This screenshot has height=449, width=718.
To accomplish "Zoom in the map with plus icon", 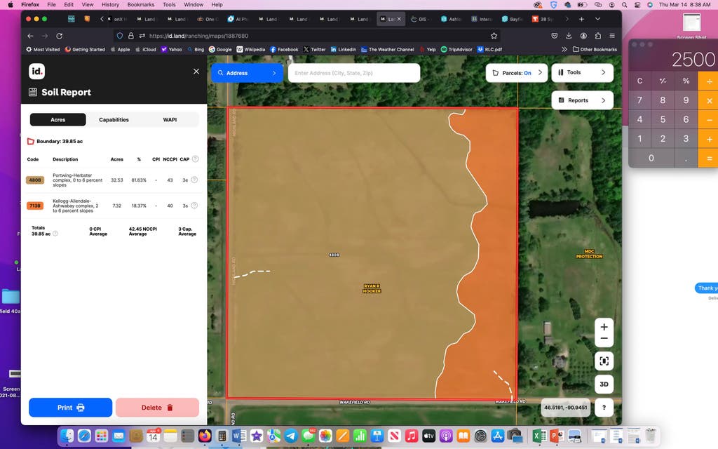I will [604, 327].
